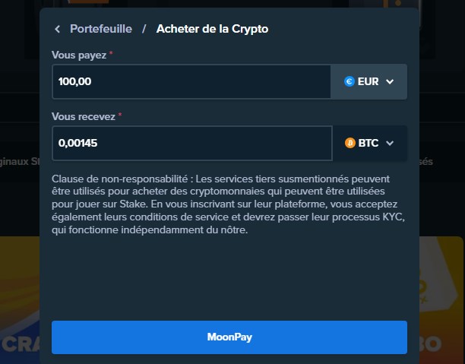Select the EUR currency label
The image size is (465, 364).
[368, 81]
